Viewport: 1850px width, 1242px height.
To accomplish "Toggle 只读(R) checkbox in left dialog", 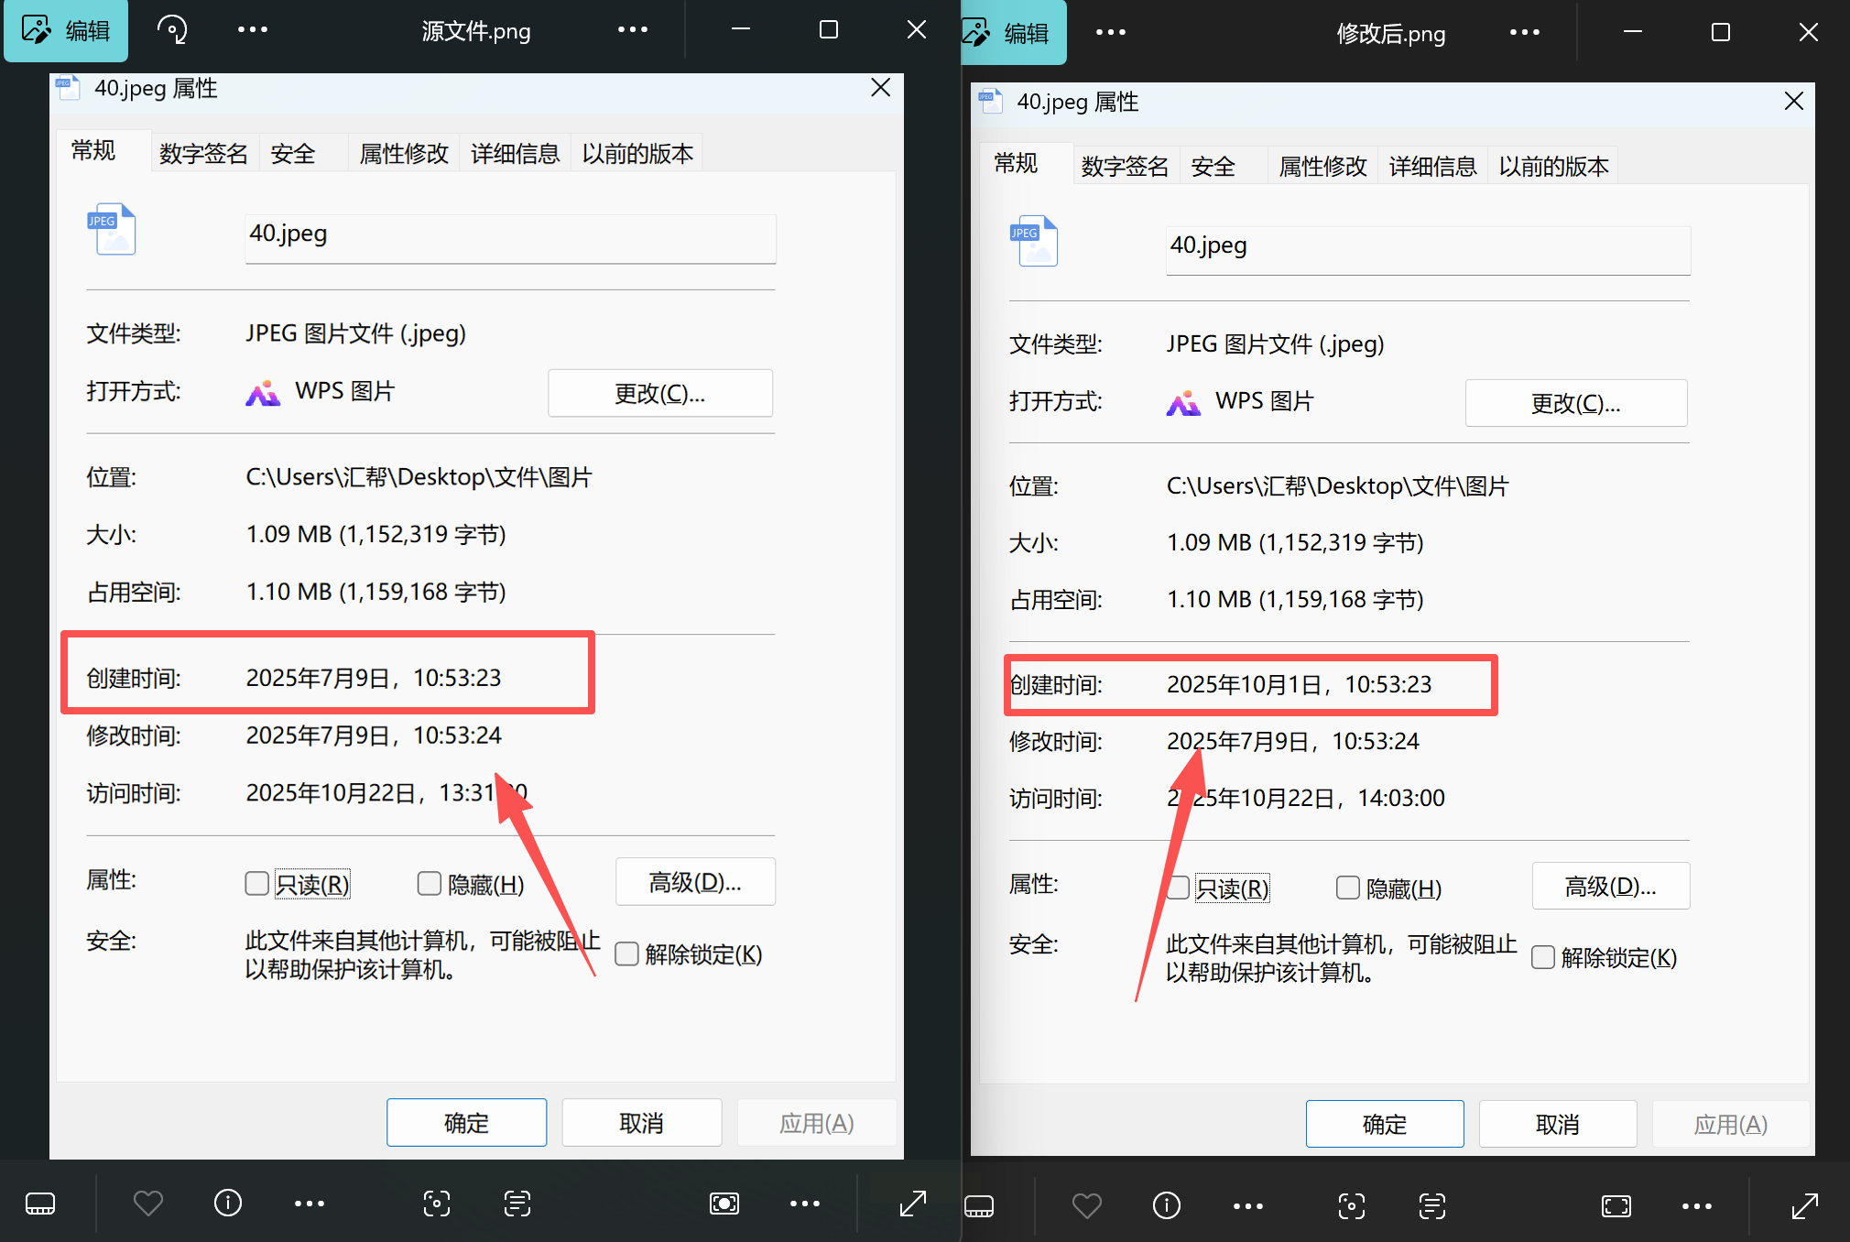I will 257,883.
